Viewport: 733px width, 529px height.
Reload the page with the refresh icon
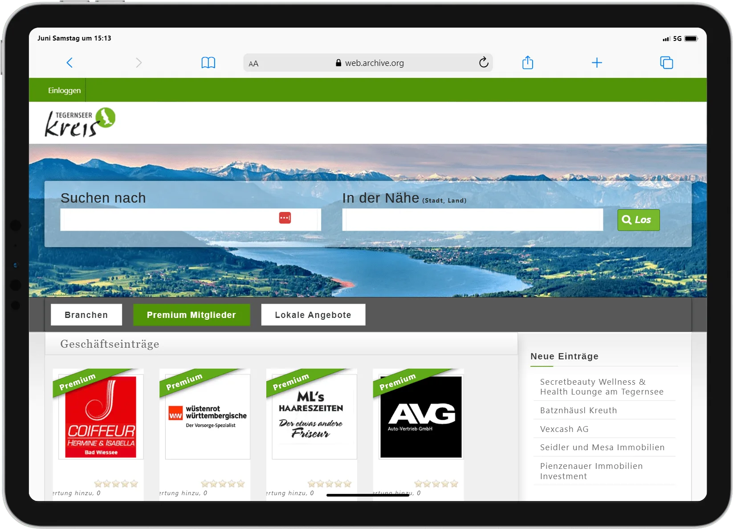484,62
